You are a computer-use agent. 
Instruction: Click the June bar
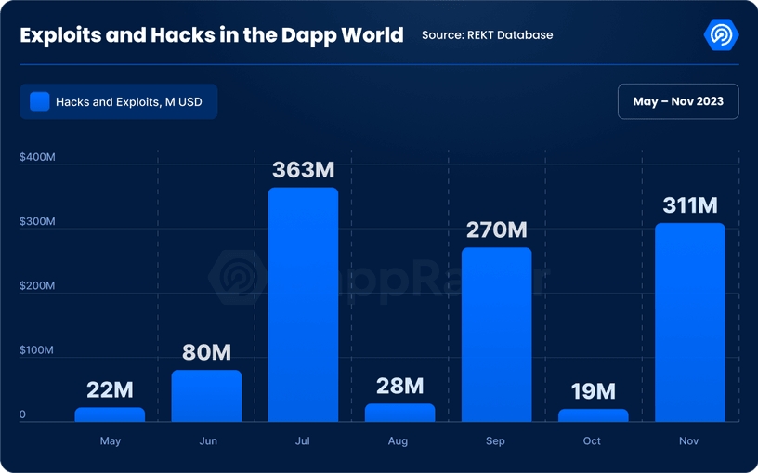[206, 396]
